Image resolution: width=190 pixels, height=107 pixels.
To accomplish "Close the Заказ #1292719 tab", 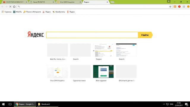I will [53, 2].
